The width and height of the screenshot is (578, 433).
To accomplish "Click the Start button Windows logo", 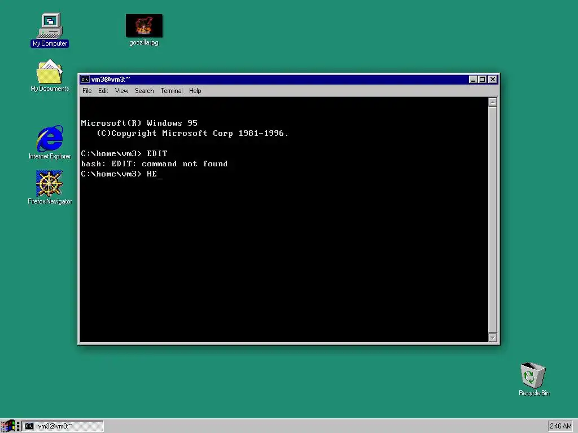I will pyautogui.click(x=8, y=426).
